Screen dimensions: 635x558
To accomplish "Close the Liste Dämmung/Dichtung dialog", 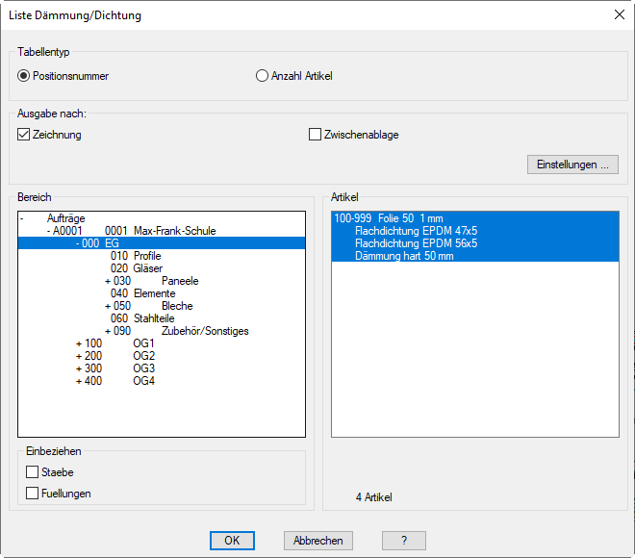I will coord(619,14).
